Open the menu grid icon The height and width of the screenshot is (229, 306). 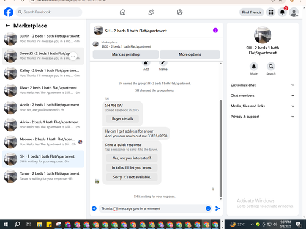[x=271, y=12]
